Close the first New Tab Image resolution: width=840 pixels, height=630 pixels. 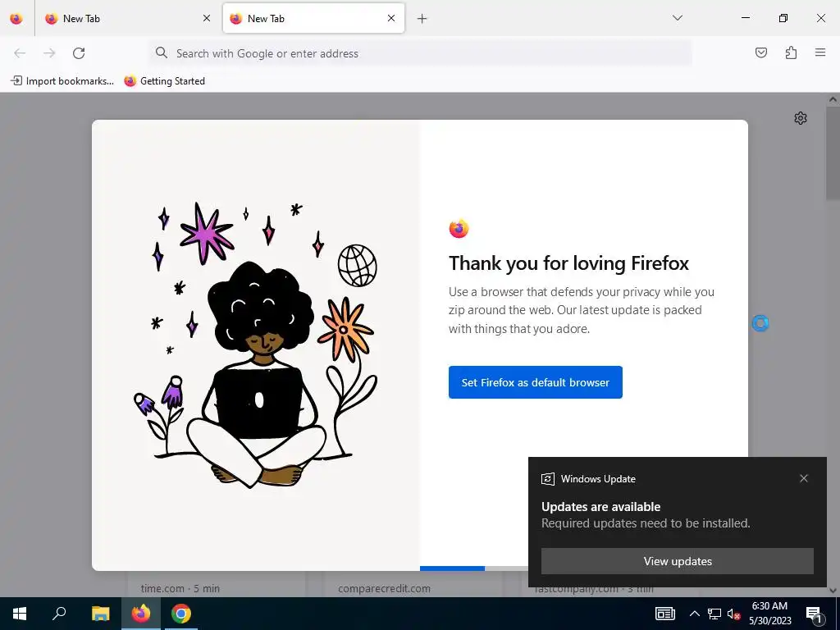(207, 18)
